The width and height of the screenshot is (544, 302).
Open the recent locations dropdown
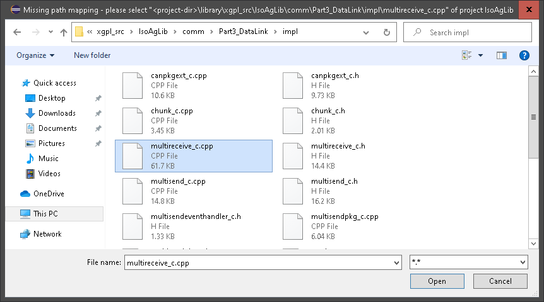pyautogui.click(x=50, y=32)
